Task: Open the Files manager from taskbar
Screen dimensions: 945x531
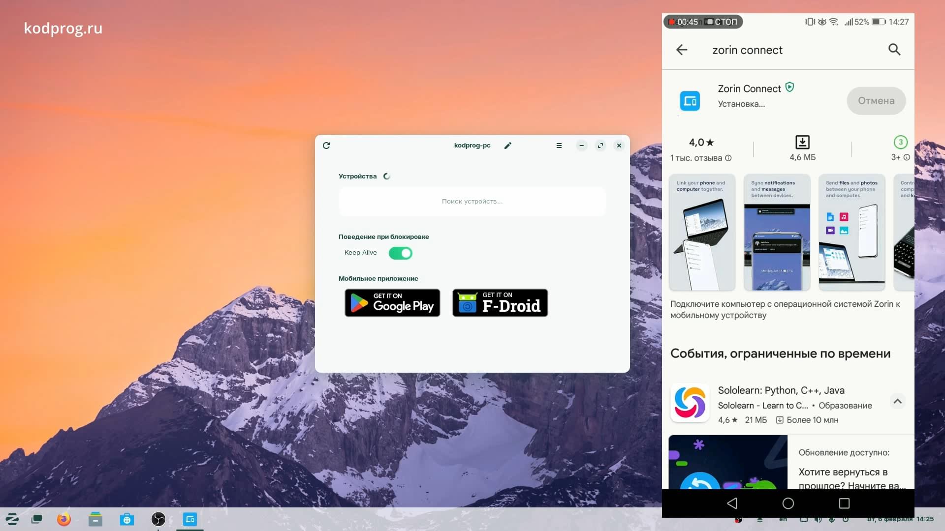Action: 95,519
